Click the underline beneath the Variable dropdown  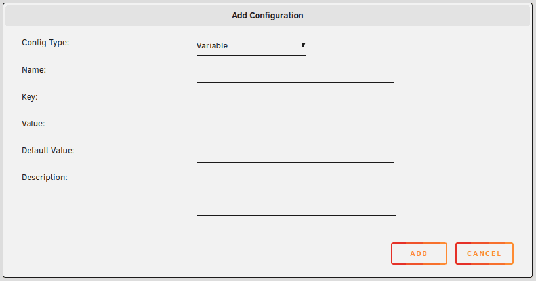251,55
